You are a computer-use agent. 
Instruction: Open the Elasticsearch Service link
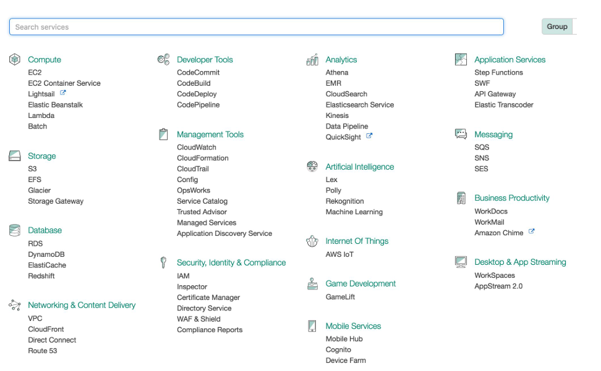[x=359, y=104]
